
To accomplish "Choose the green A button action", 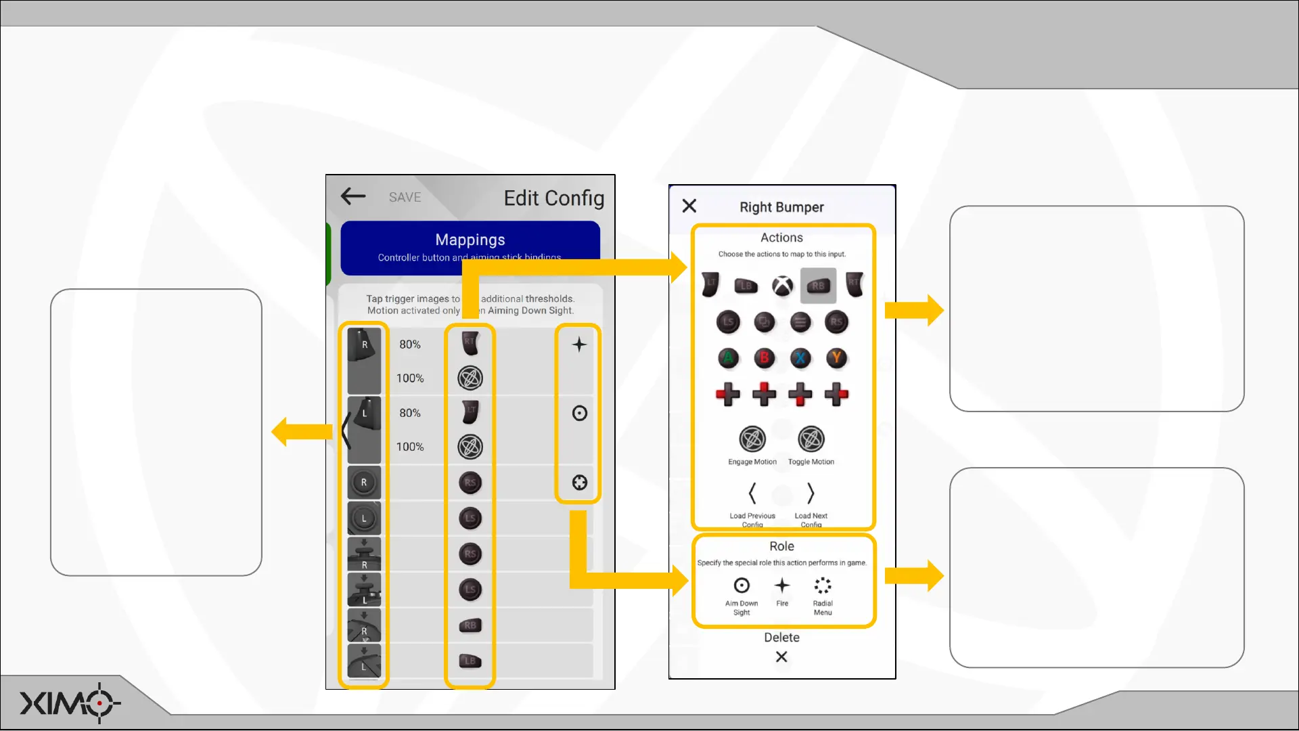I will pos(728,358).
